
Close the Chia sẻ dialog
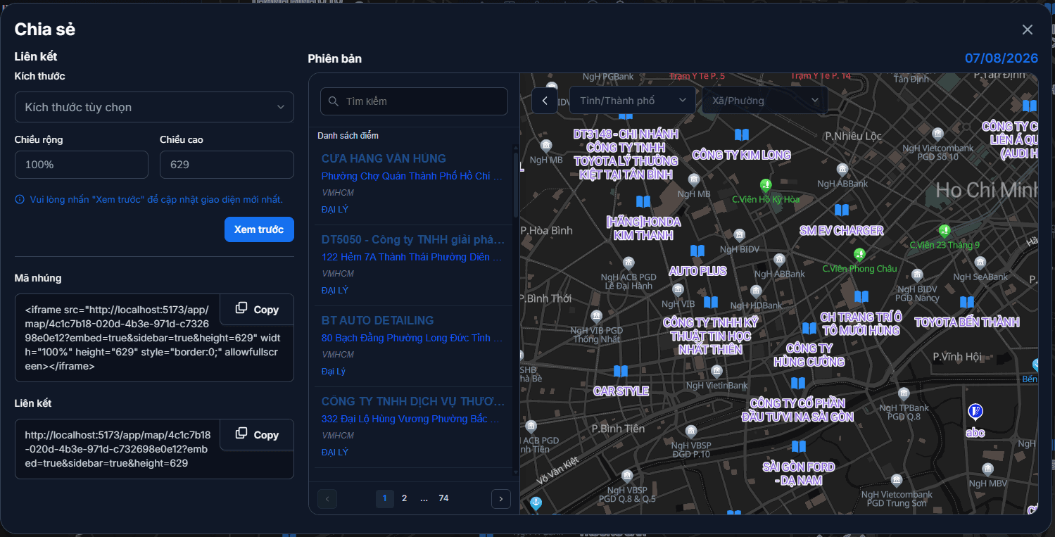click(1028, 30)
